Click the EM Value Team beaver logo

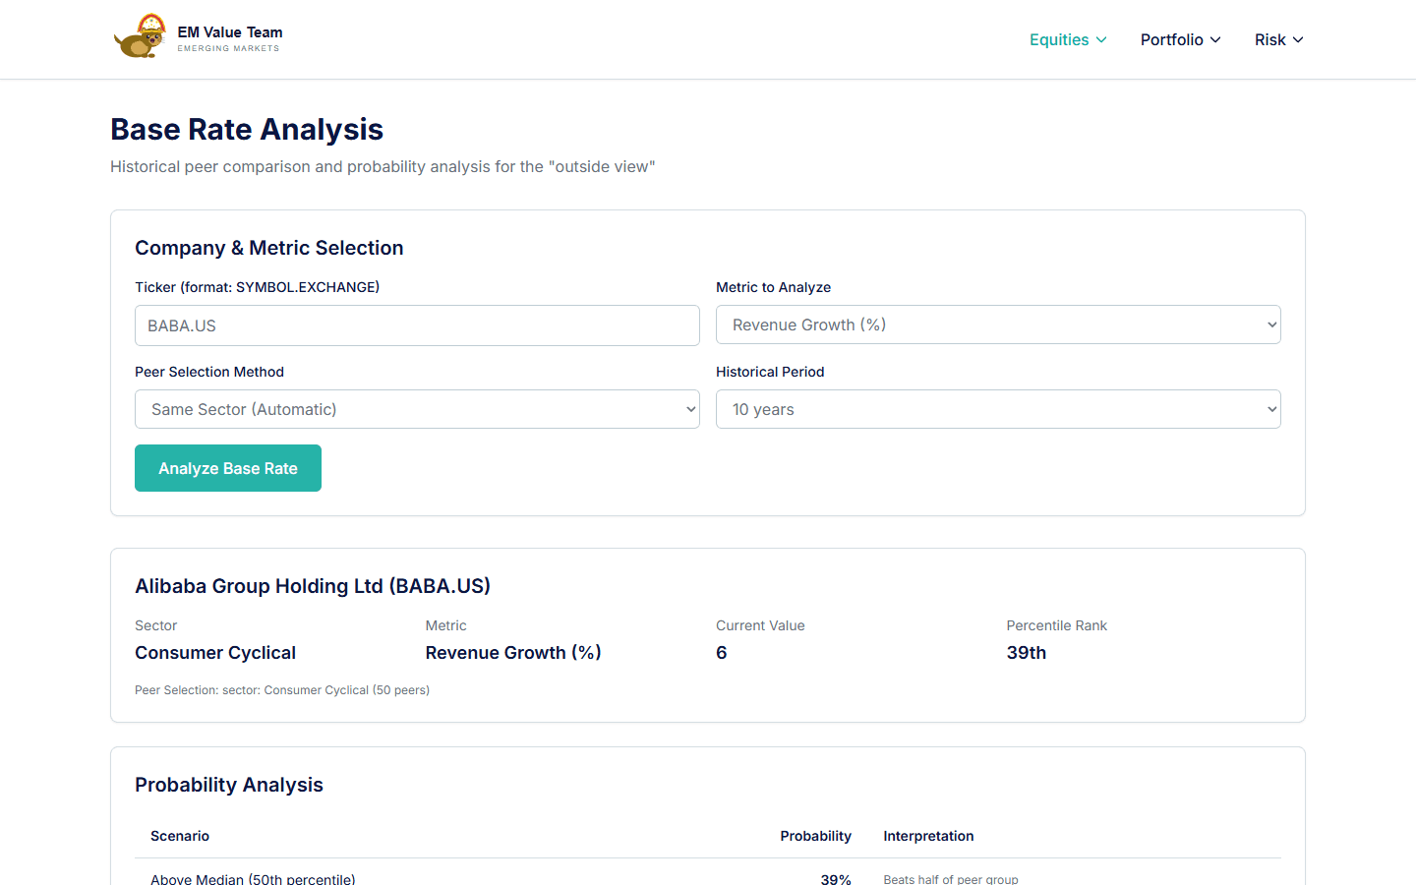(x=141, y=35)
